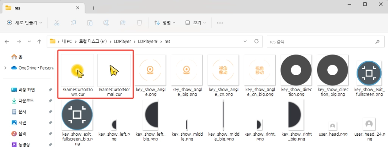This screenshot has width=388, height=147.
Task: Open 음악 in sidebar
Action: pos(19,134)
